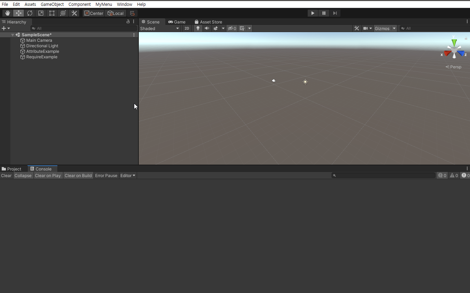This screenshot has width=470, height=293.
Task: Open the camera settings dropdown arrow
Action: click(x=371, y=28)
